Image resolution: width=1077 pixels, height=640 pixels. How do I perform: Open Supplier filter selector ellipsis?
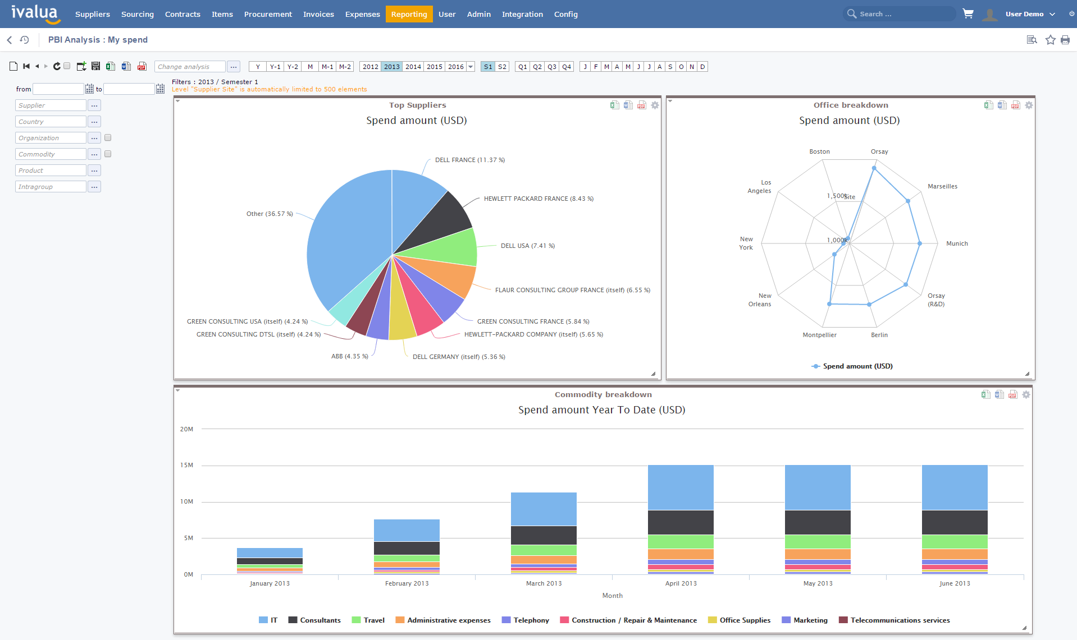pyautogui.click(x=94, y=105)
